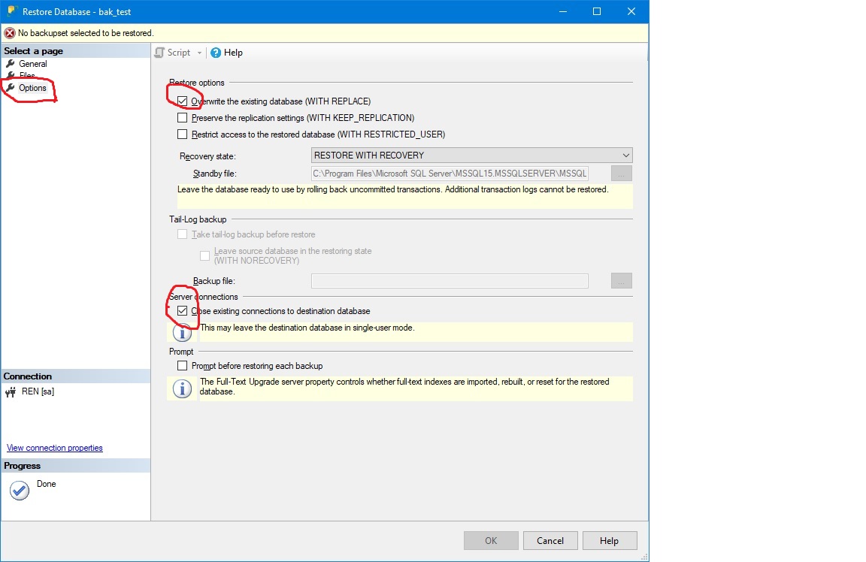
Task: Click the connection icon beside REN [sa]
Action: point(11,392)
